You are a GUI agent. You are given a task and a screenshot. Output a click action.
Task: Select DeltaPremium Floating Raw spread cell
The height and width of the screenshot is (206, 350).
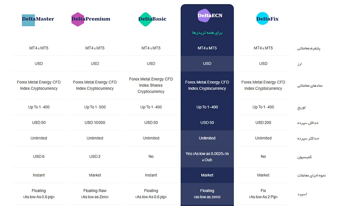point(95,194)
